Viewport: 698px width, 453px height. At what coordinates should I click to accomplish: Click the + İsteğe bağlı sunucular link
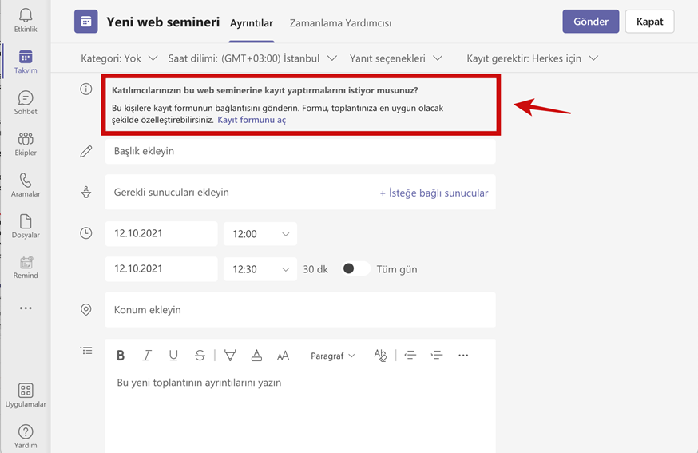tap(434, 193)
